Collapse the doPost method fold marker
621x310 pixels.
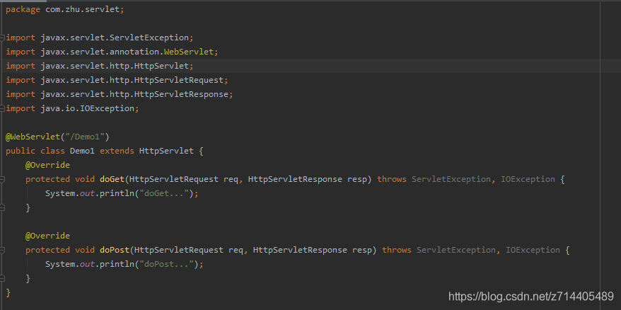[x=2, y=250]
